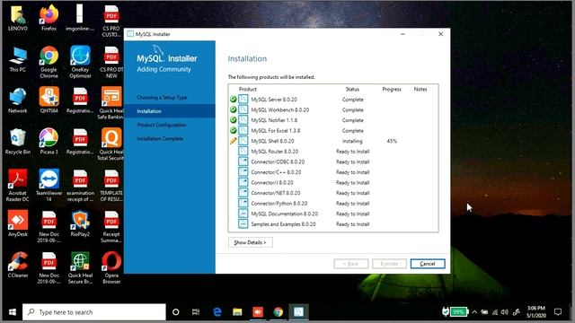The width and height of the screenshot is (575, 323).
Task: Click the Cancel button
Action: [x=428, y=264]
